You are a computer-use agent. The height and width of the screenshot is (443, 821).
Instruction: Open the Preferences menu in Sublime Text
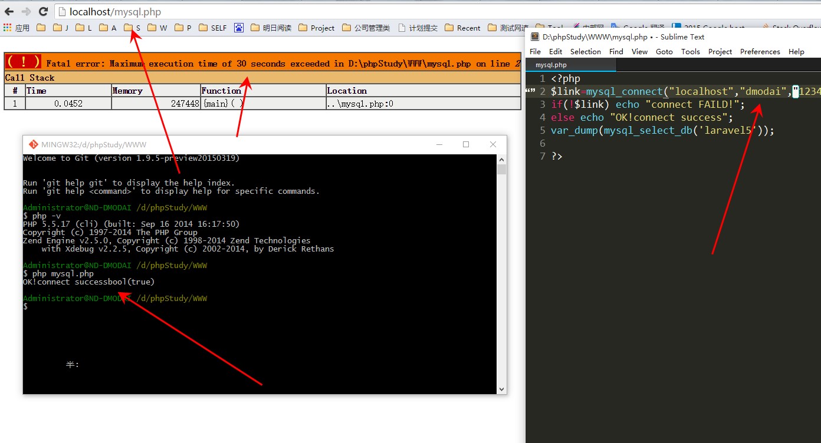pos(760,51)
